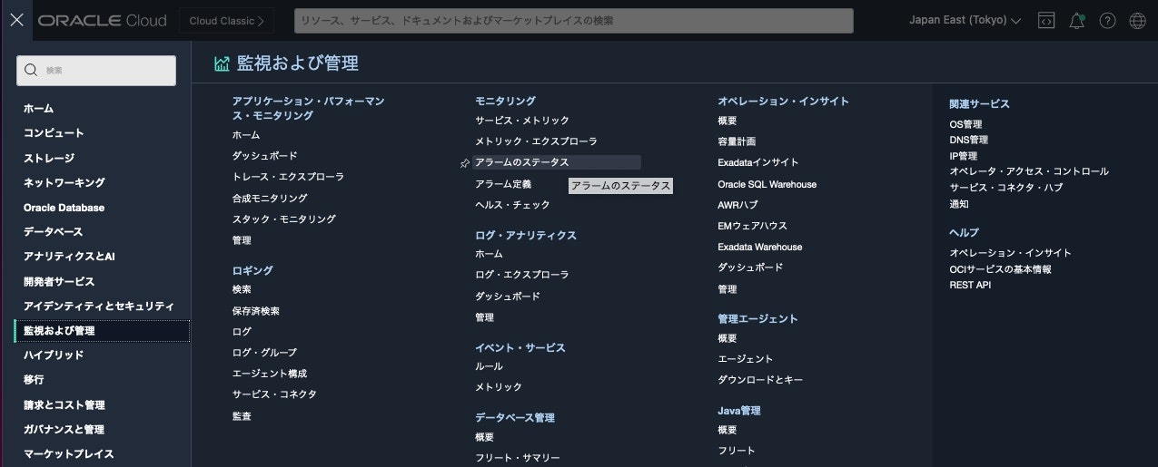Screen dimensions: 1158x467
Task: Open ヘルス・チェック link
Action: click(x=512, y=205)
